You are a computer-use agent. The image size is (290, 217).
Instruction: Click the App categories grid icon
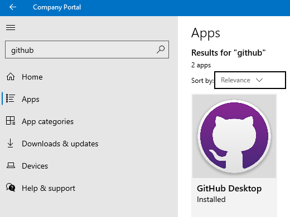pyautogui.click(x=11, y=121)
